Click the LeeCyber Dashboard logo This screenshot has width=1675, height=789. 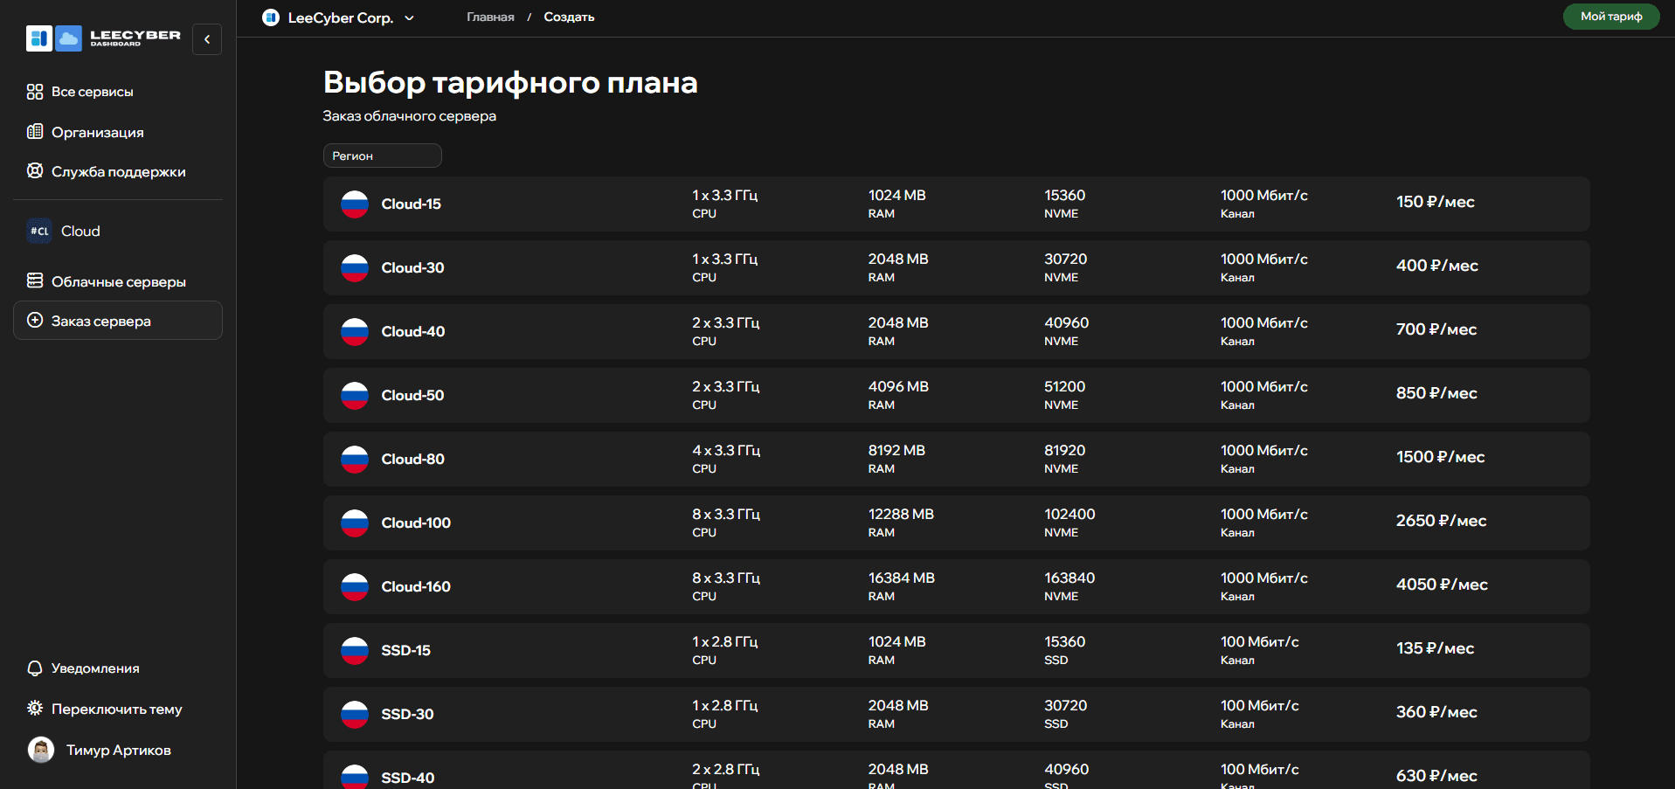tap(103, 38)
